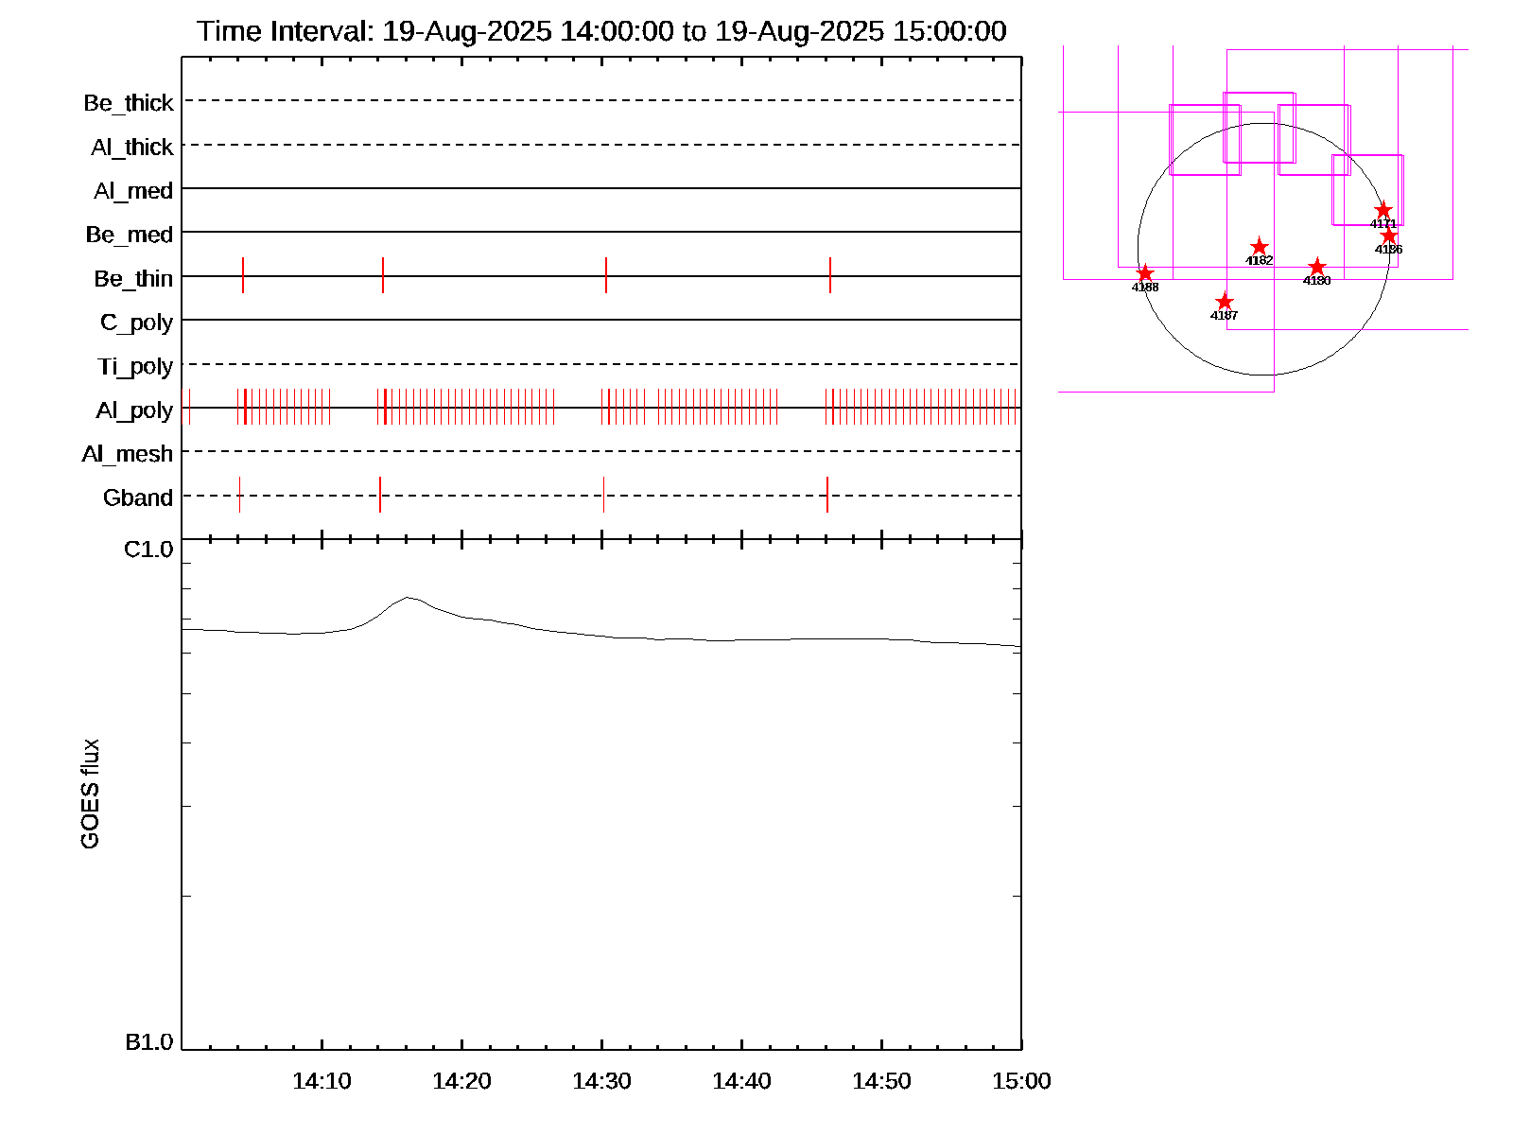Click the first Be_thin marker near 14:04
This screenshot has height=1135, width=1513.
tap(243, 275)
